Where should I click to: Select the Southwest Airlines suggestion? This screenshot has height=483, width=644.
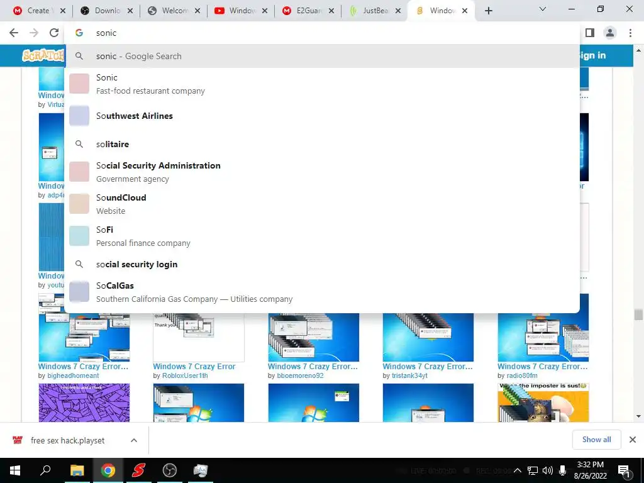322,116
